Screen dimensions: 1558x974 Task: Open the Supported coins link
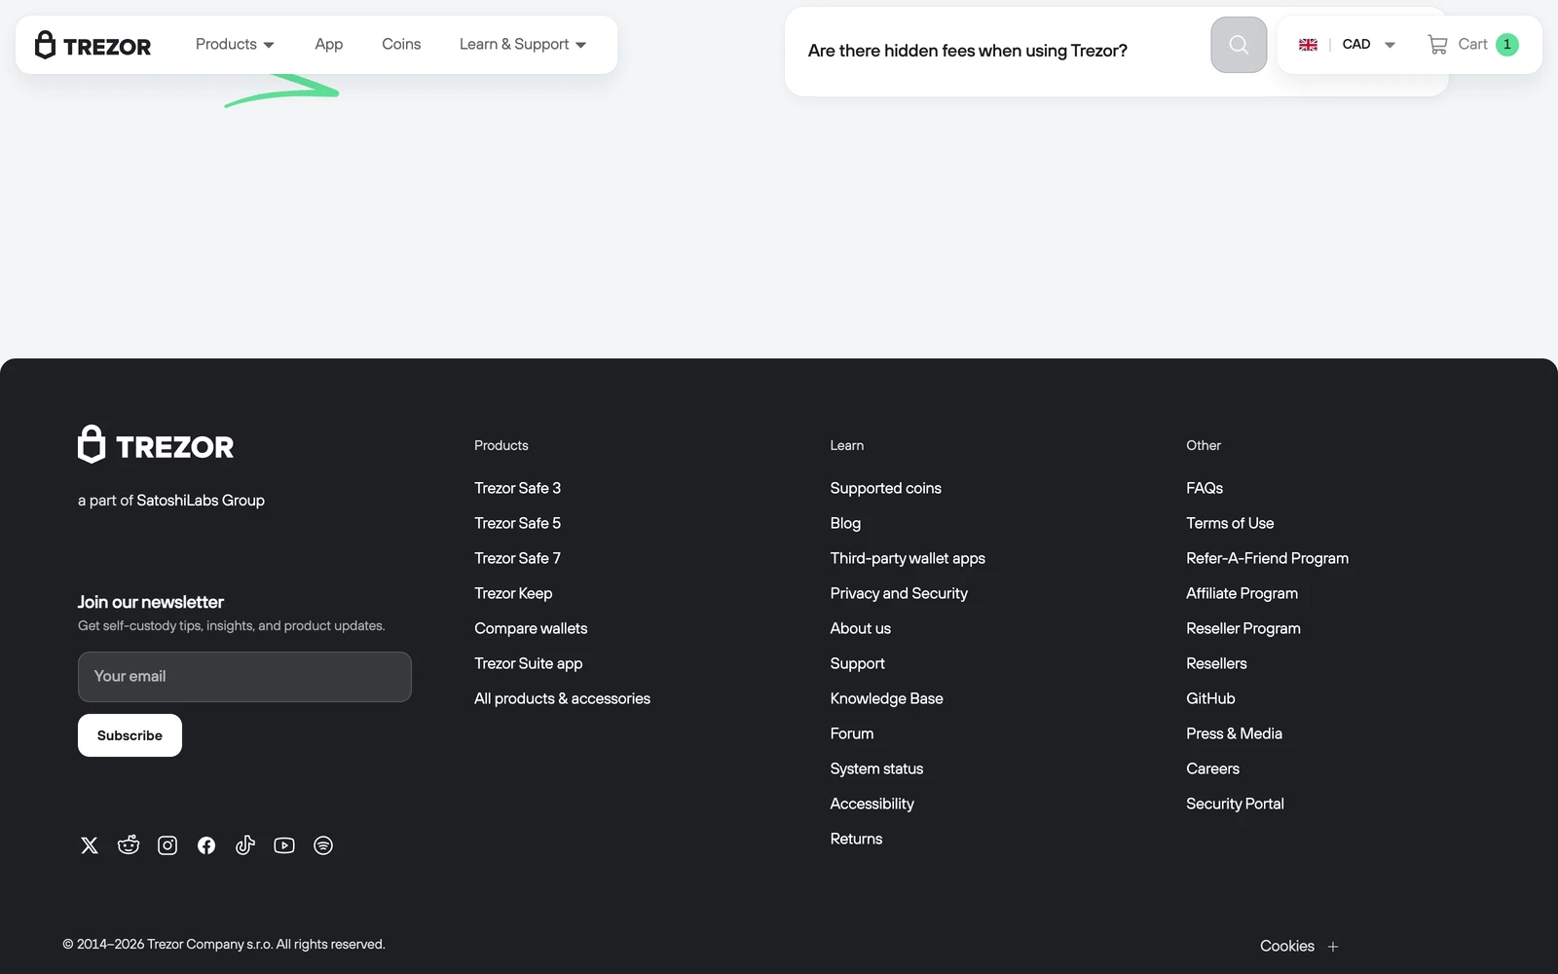point(886,488)
